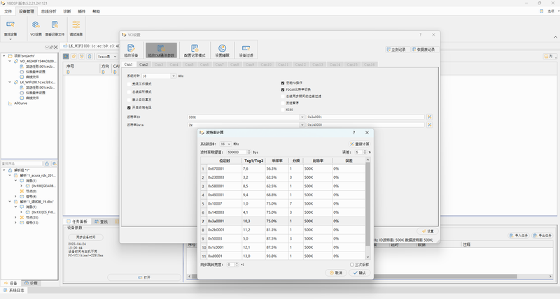Screen dimensions: 560x299
Task: Uncheck 使能FD操作 checkbox
Action: pyautogui.click(x=283, y=82)
